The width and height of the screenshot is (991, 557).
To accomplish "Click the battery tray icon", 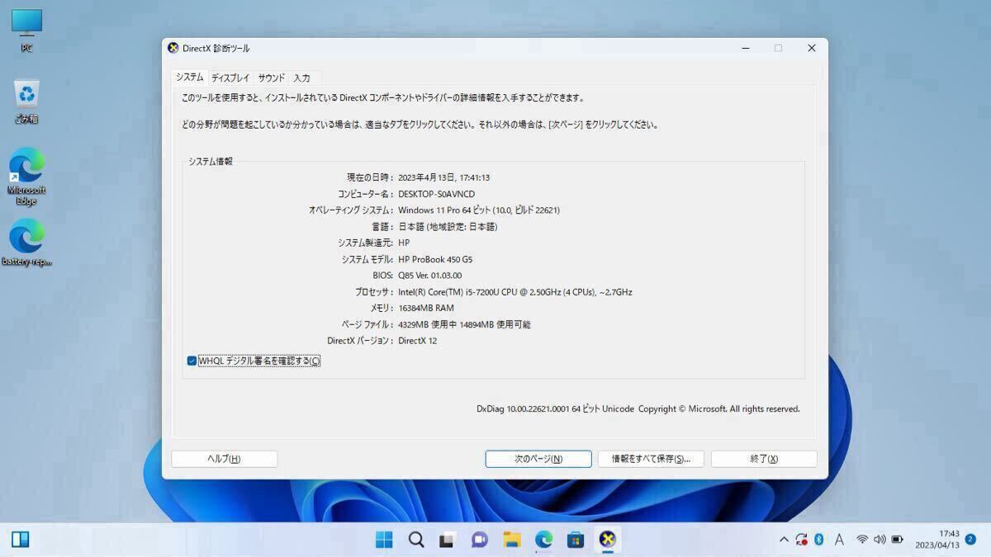I will pos(898,540).
